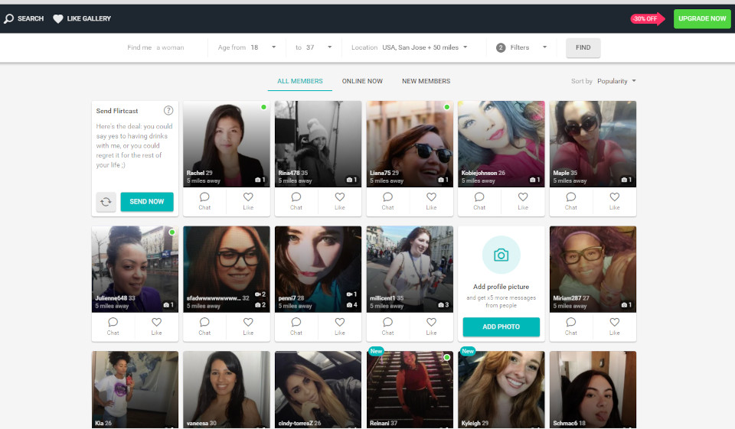Like Miriam287's profile using the heart
735x429 pixels.
coord(614,323)
